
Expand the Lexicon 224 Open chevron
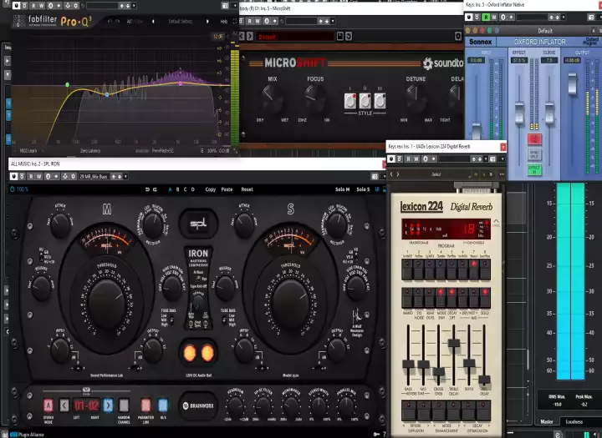(x=496, y=222)
